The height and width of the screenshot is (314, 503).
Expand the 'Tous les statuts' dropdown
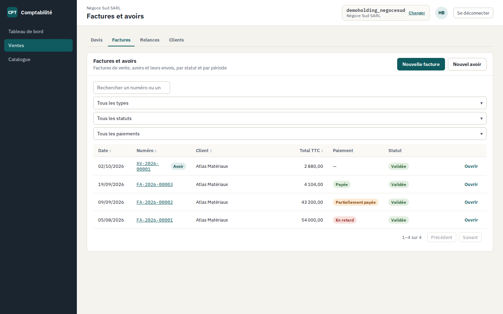(290, 118)
